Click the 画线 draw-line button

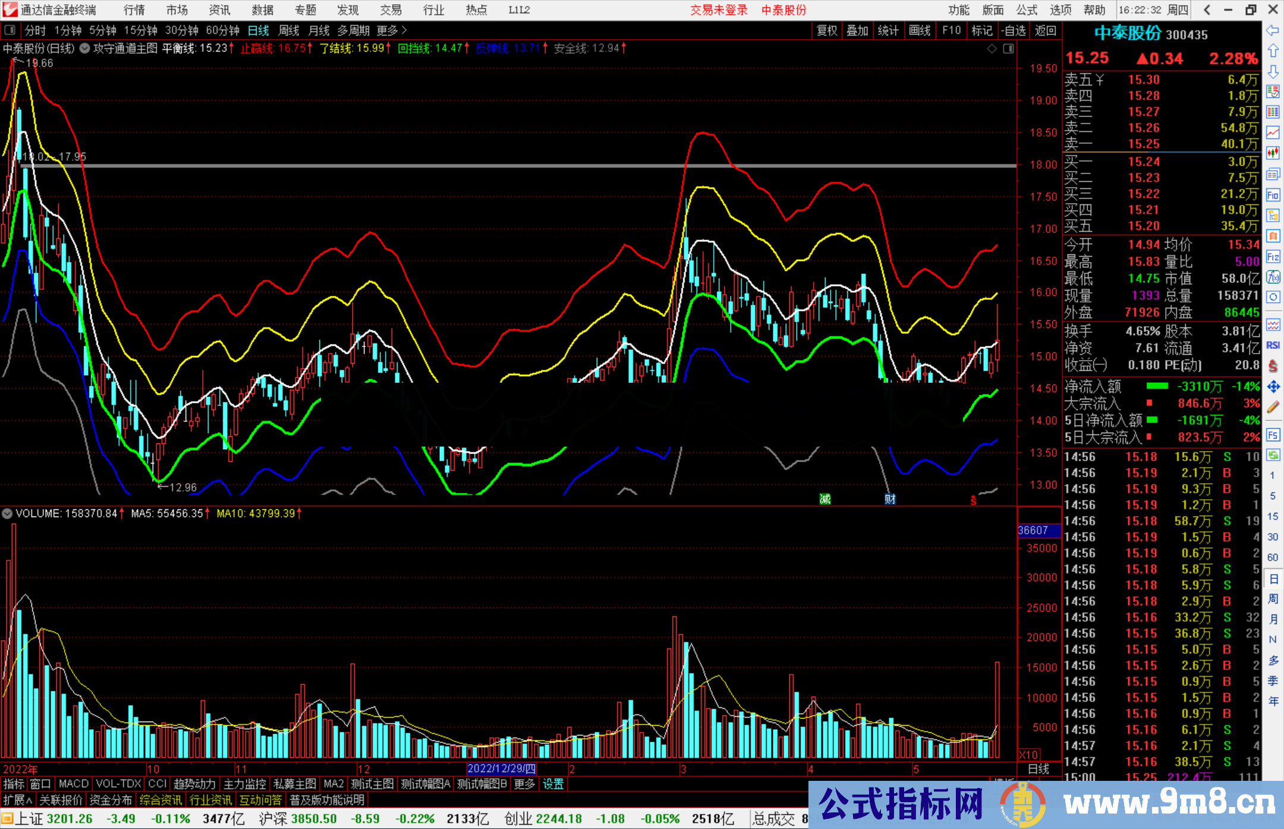tap(920, 30)
